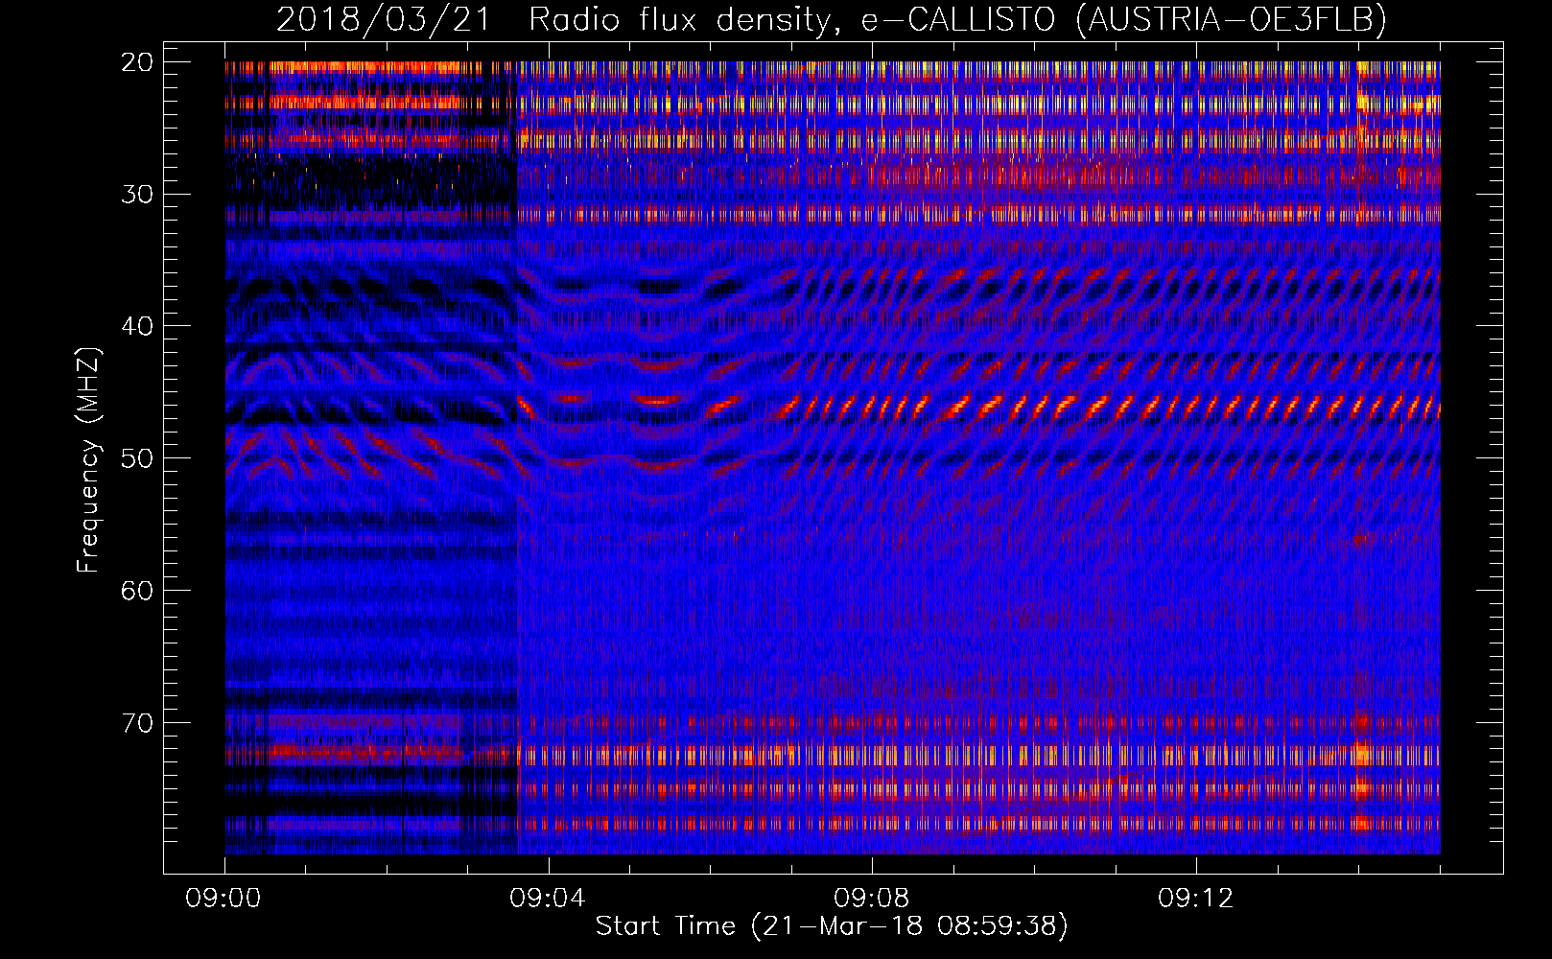Select the "Frequency (MHZ)" y-axis label
This screenshot has width=1552, height=959.
pos(88,460)
